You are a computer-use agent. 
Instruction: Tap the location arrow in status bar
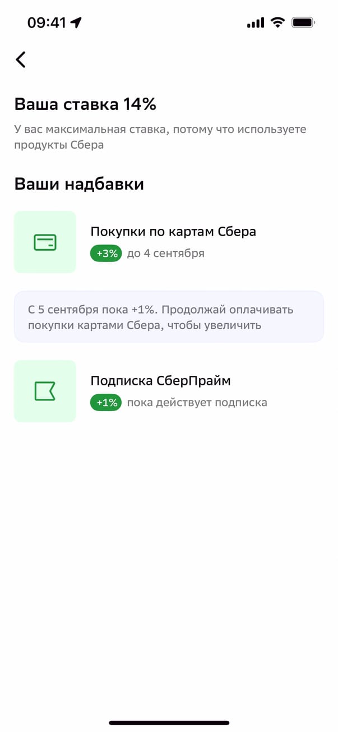[x=76, y=22]
